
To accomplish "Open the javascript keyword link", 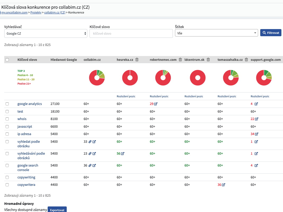I will (25, 127).
